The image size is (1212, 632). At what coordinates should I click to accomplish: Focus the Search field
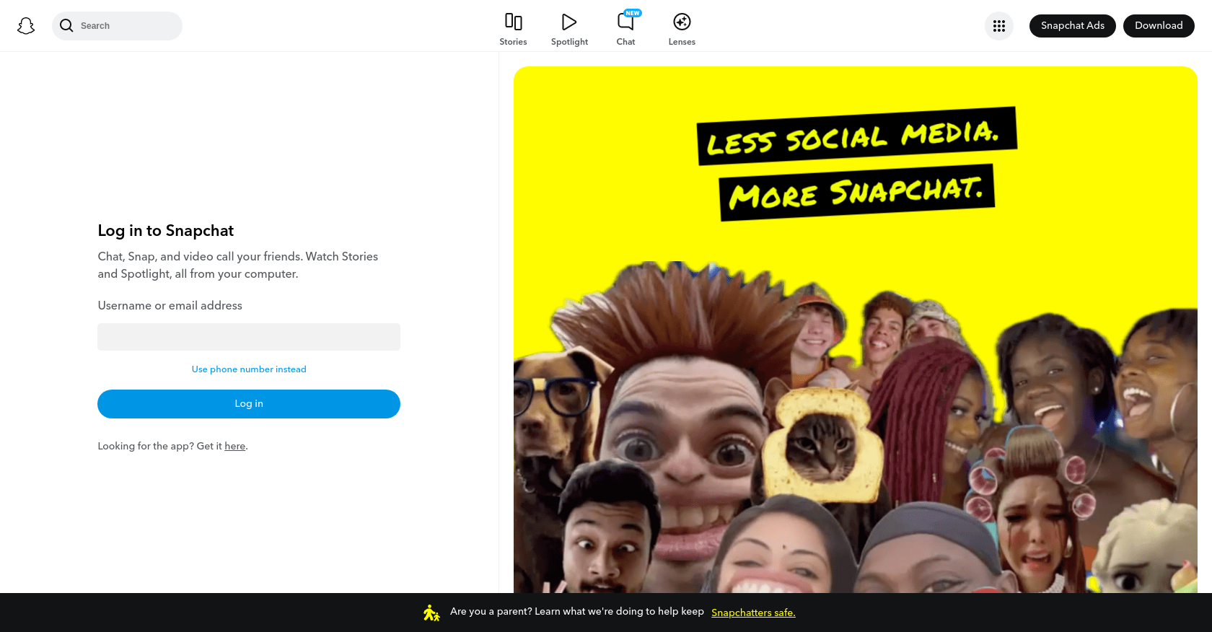click(117, 26)
